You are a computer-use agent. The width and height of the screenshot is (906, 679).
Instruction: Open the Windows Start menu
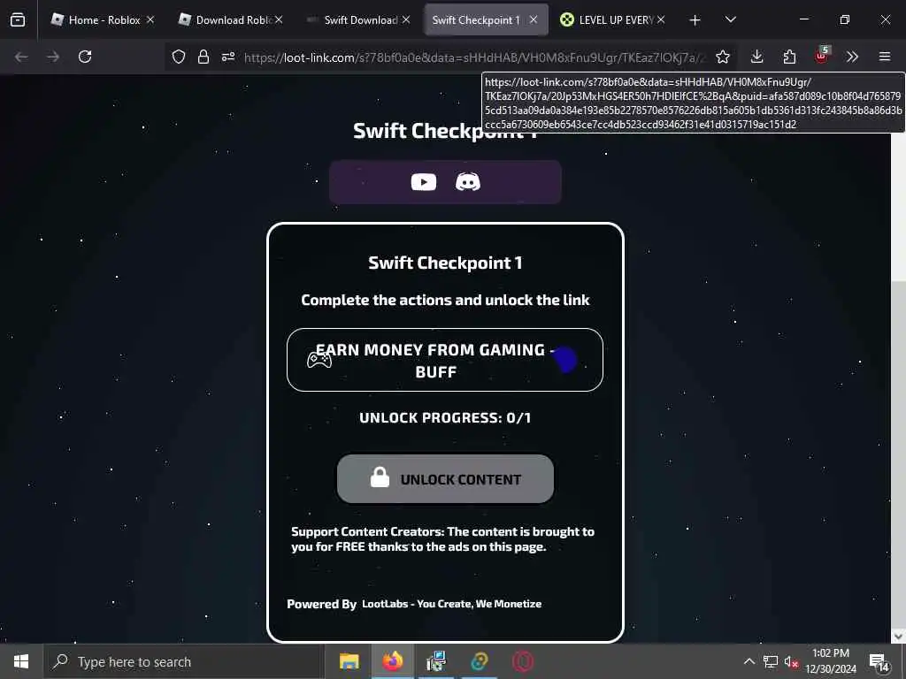[21, 661]
